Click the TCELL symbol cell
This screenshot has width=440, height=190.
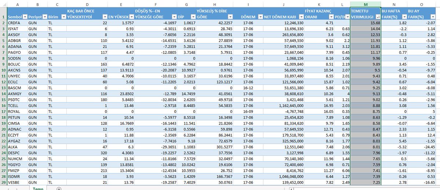coord(18,106)
